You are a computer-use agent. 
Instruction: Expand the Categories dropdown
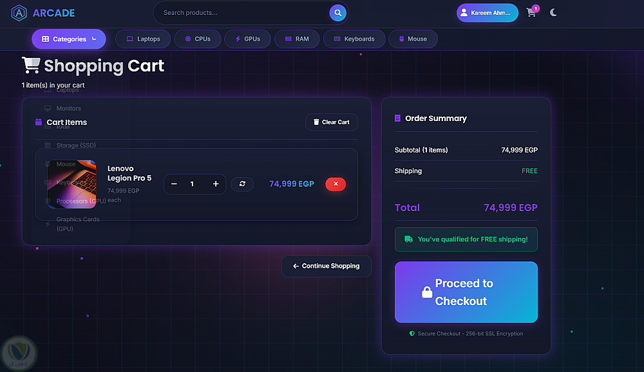click(69, 39)
